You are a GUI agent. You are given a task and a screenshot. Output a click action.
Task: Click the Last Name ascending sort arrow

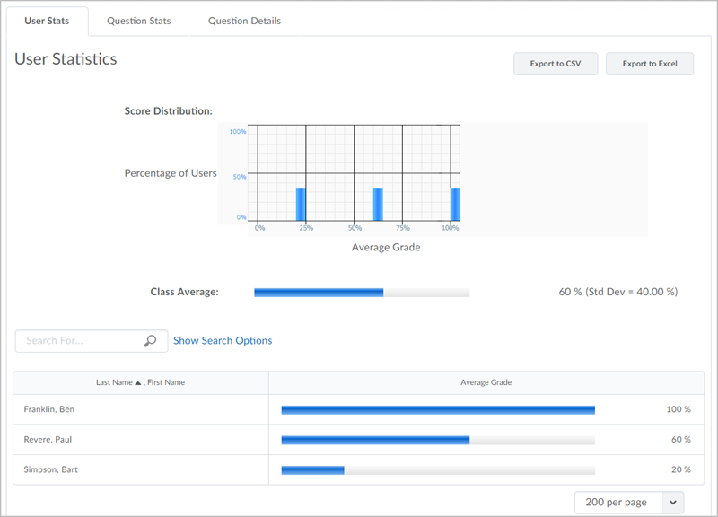138,383
